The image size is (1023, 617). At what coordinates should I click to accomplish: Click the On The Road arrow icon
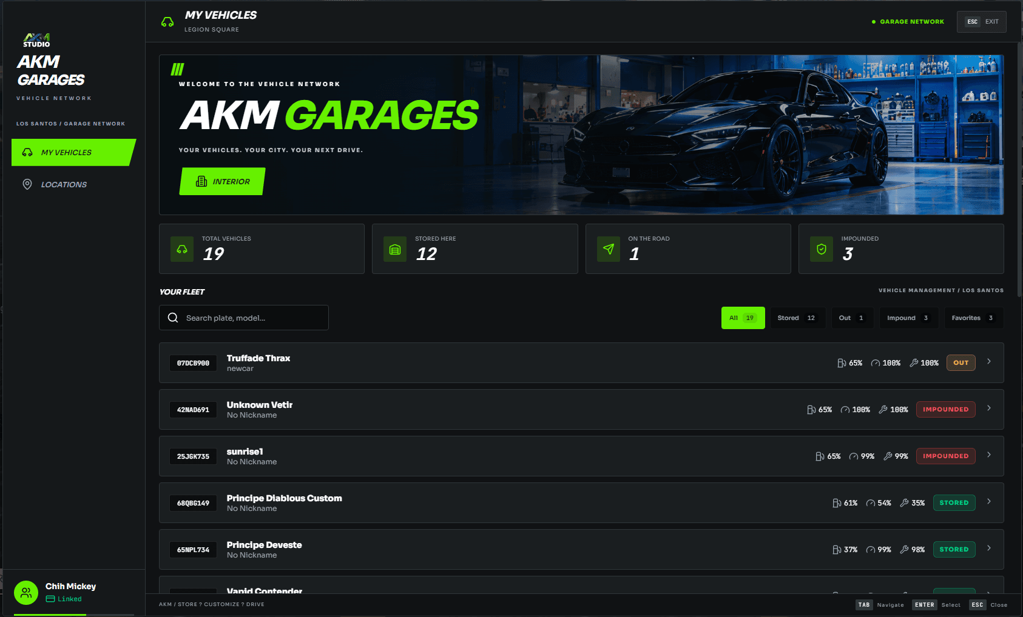click(609, 249)
